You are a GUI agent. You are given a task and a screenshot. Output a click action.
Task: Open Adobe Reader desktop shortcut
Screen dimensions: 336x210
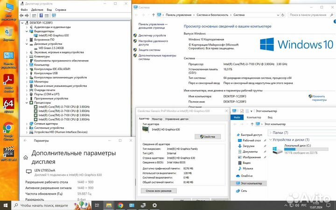tap(8, 83)
